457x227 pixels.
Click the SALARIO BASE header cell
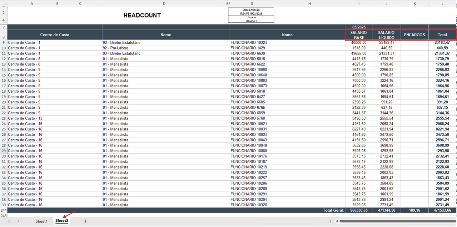(x=359, y=35)
